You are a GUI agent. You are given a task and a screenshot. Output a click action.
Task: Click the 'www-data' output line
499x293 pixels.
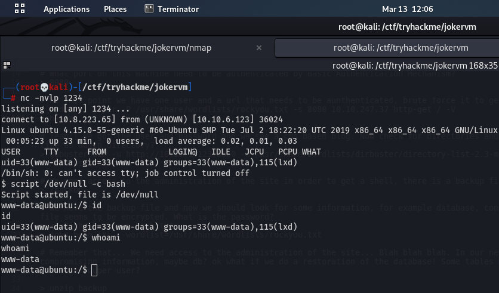(20, 259)
